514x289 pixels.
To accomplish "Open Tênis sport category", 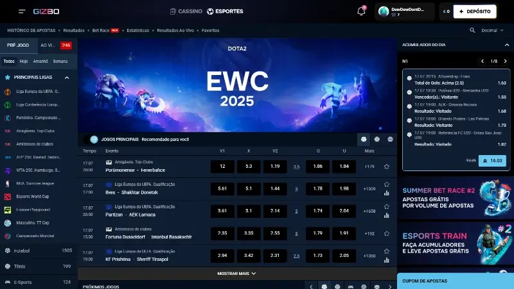I will 39,267.
